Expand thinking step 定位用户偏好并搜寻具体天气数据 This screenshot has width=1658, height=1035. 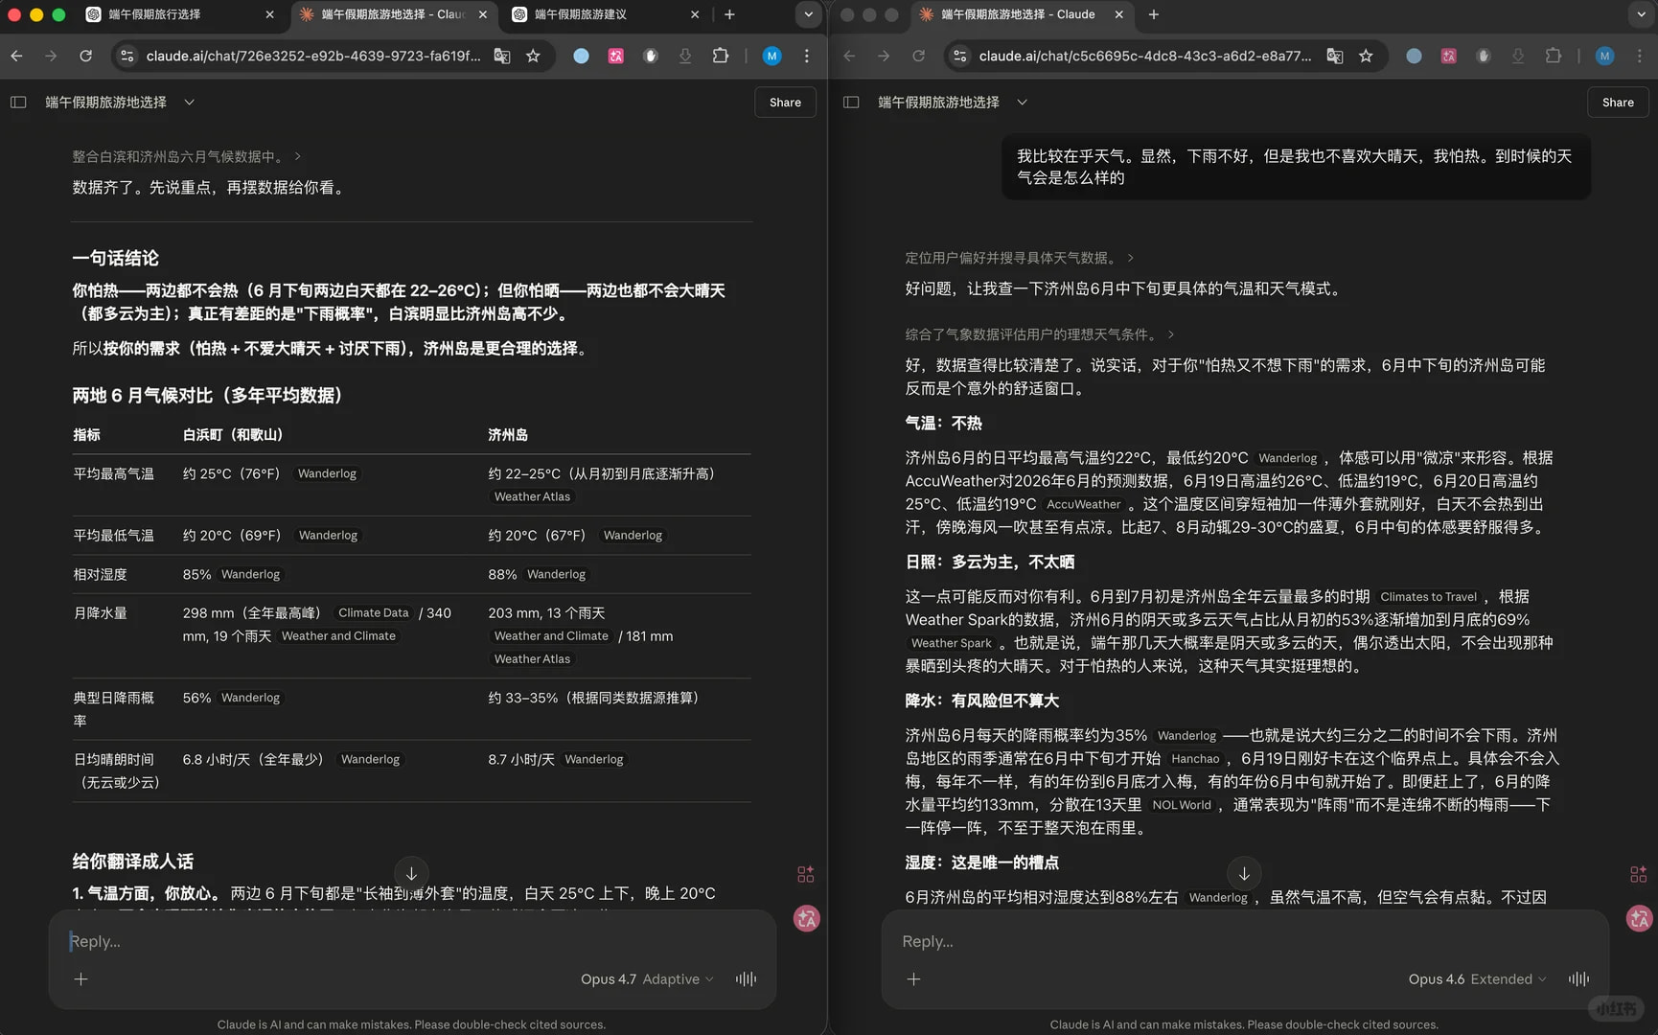point(1020,258)
